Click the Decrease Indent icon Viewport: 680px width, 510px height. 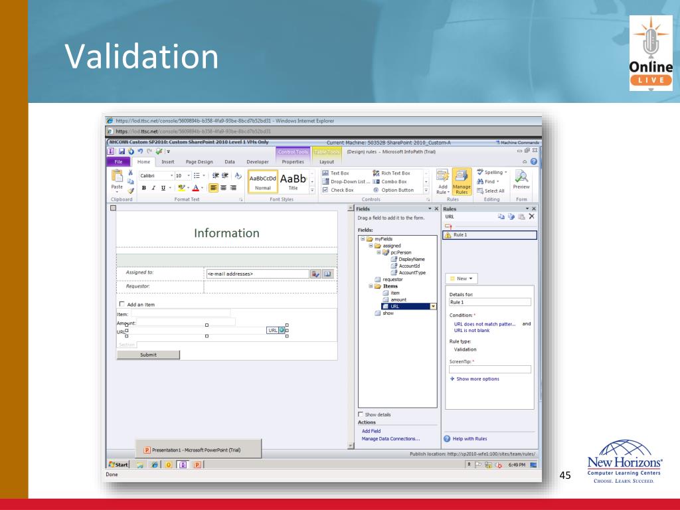(215, 175)
